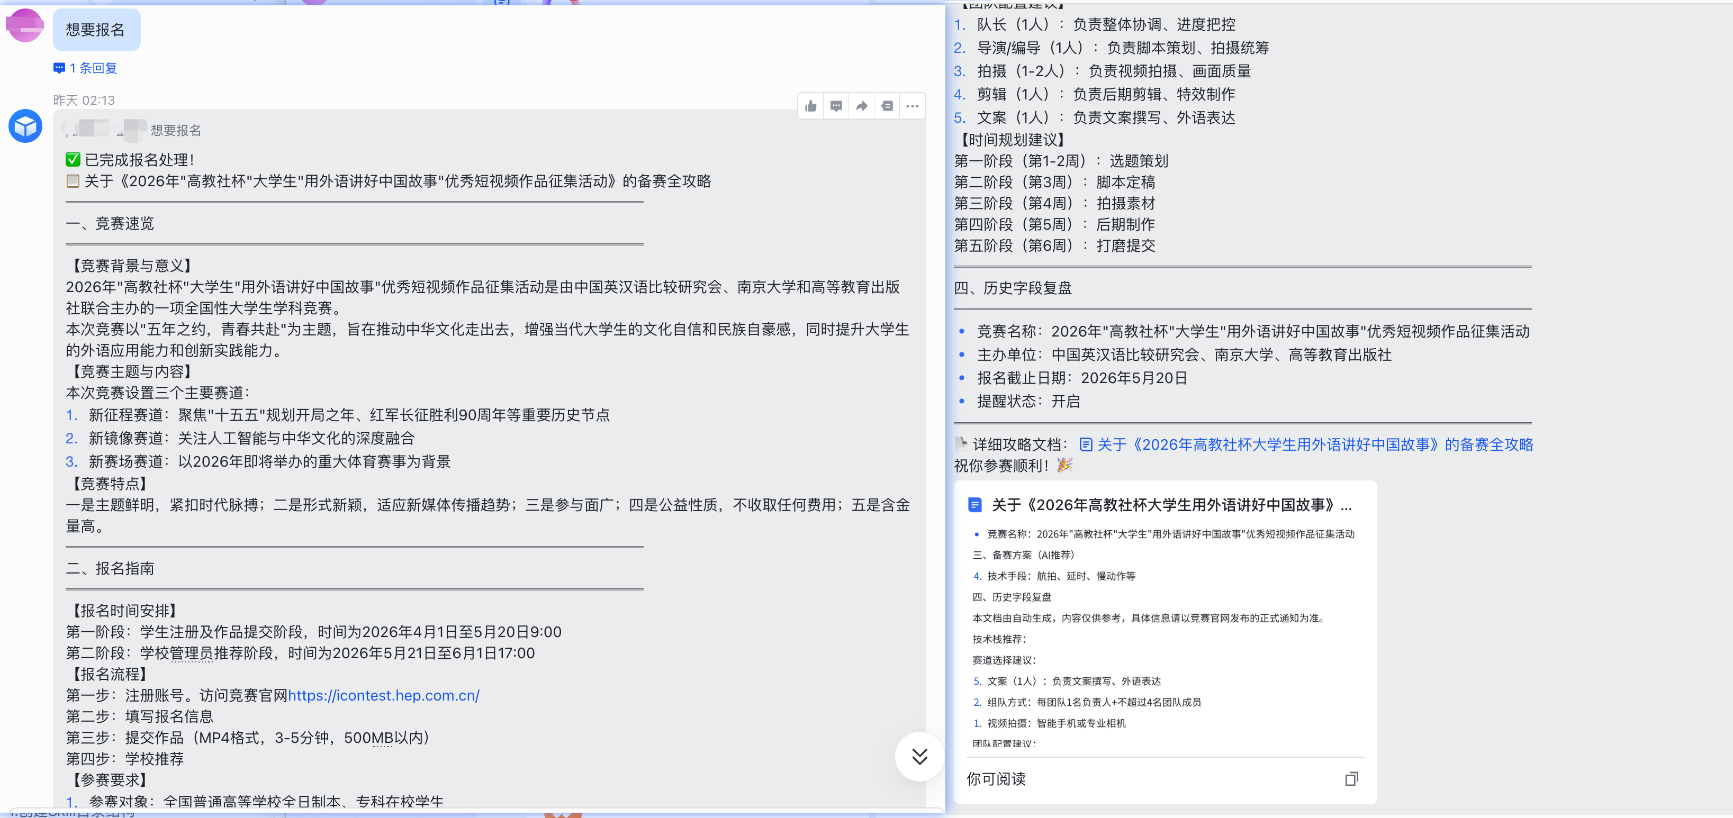This screenshot has height=818, width=1733.
Task: Click '第一阶段（第1-2周）：选题策划' line
Action: point(1061,161)
